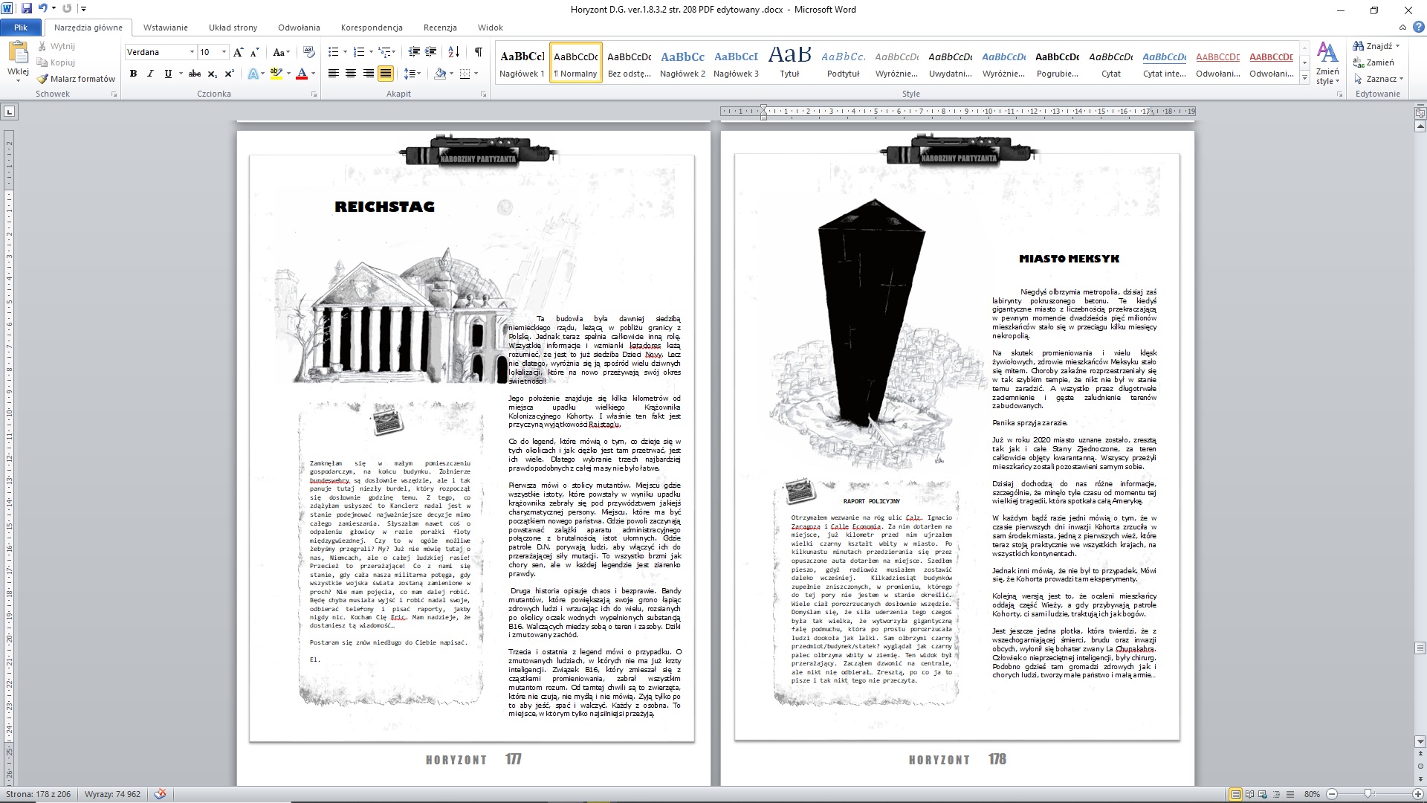This screenshot has width=1427, height=803.
Task: Click the strikethrough text icon
Action: tap(195, 74)
